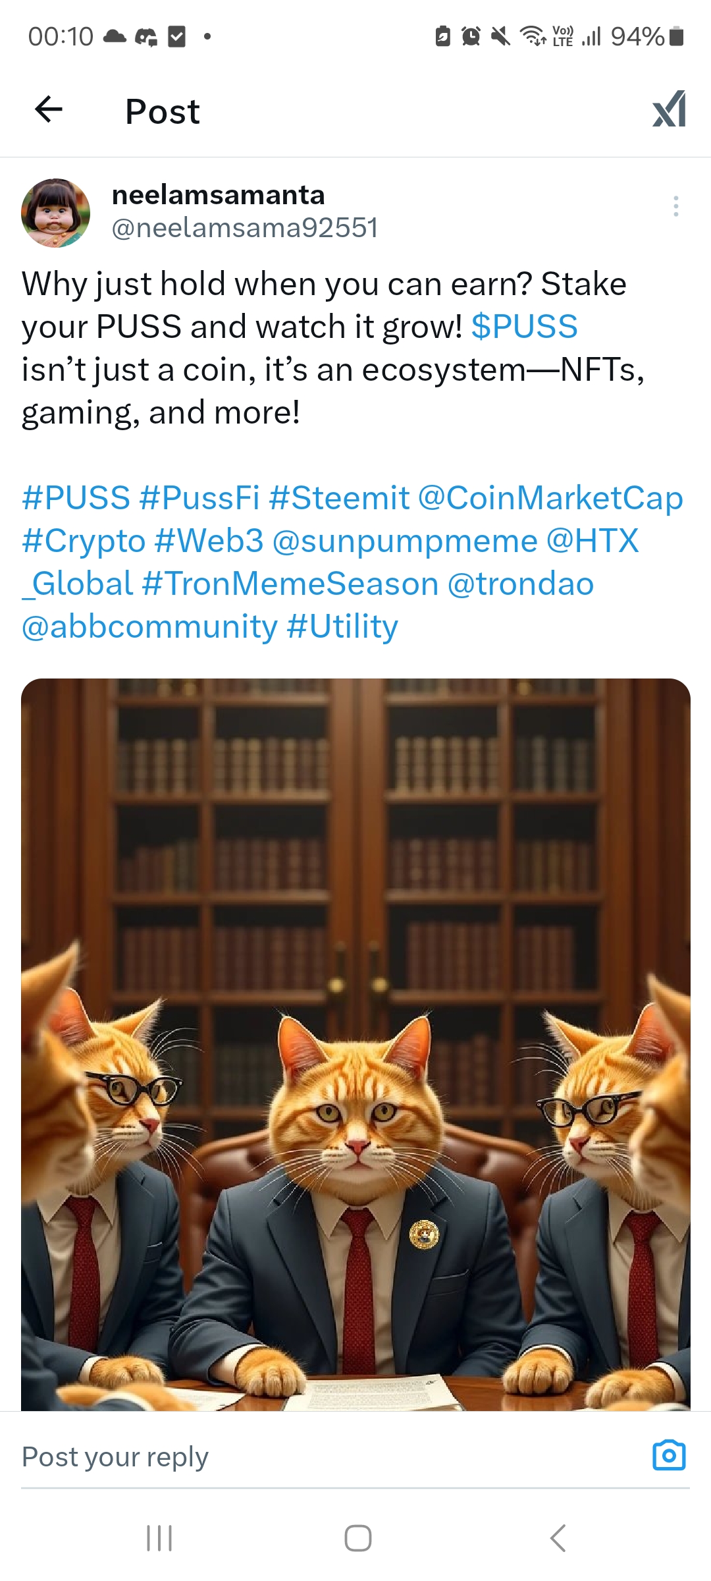Open the @abbcommunity mention
The height and width of the screenshot is (1581, 711).
(149, 626)
